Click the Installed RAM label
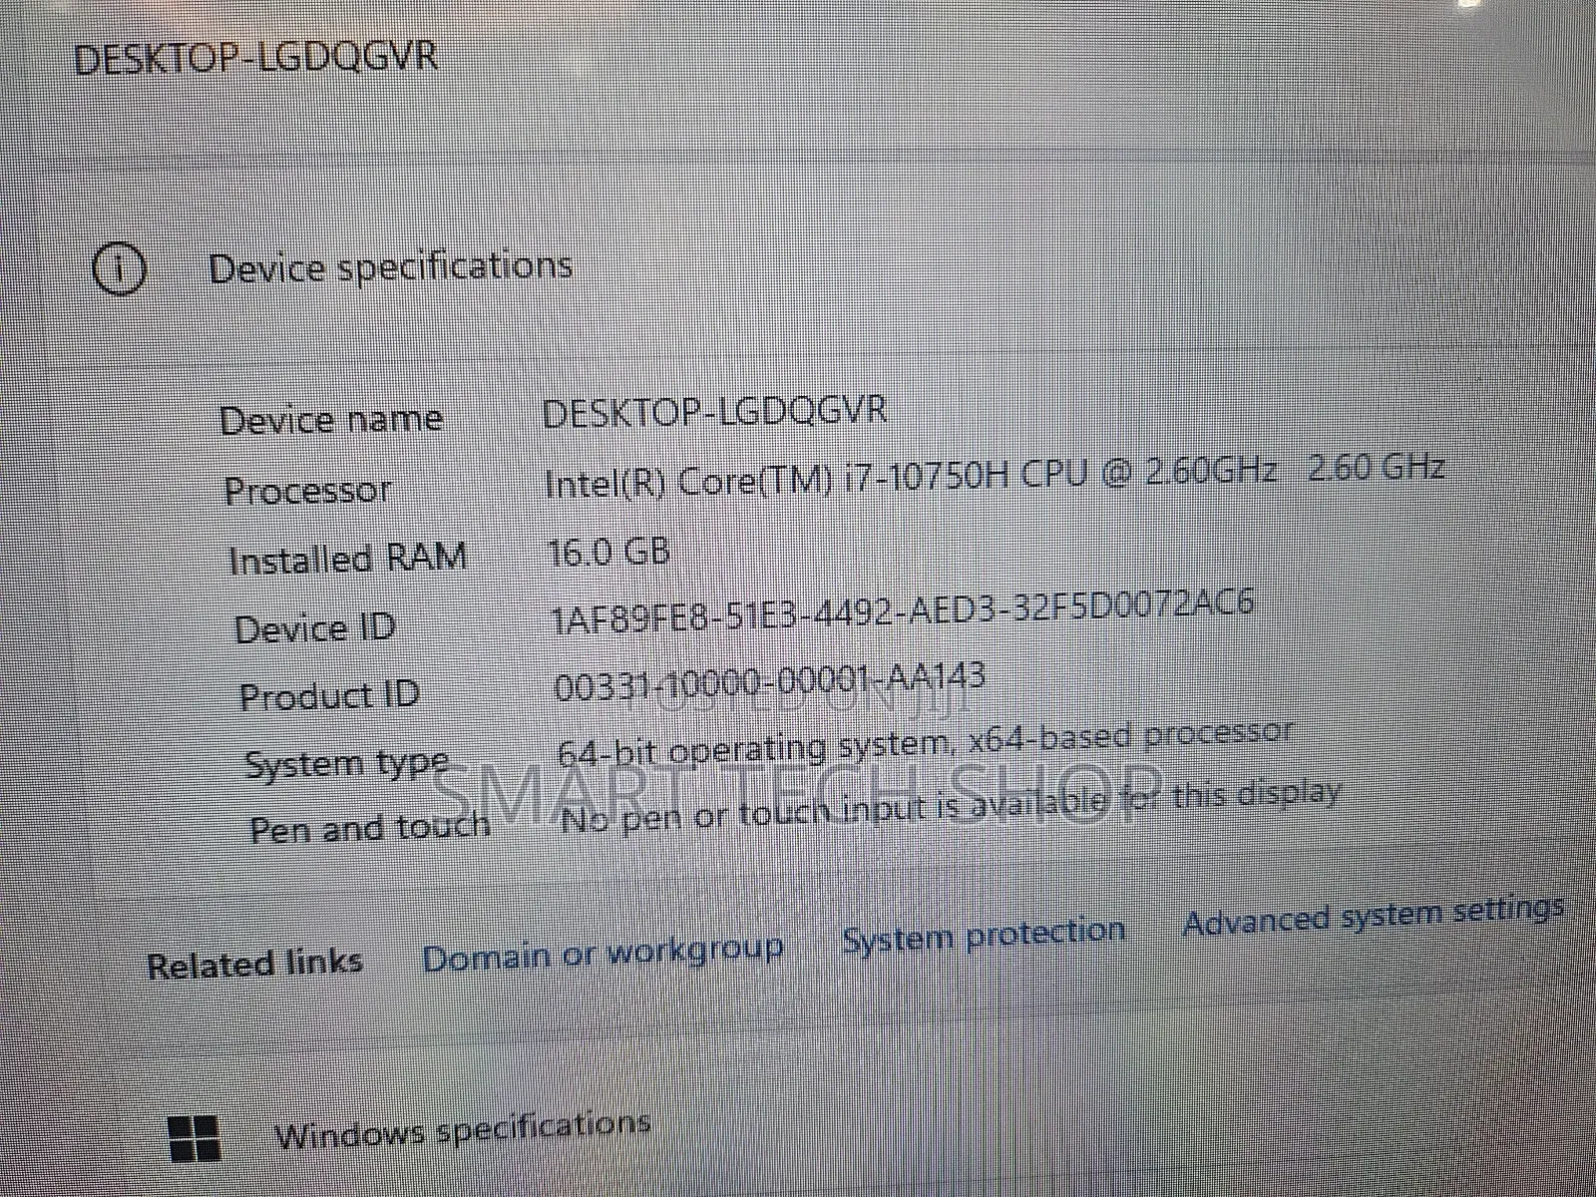 [347, 559]
